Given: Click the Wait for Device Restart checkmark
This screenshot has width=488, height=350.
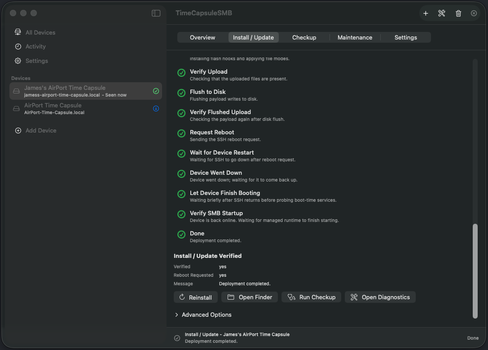Looking at the screenshot, I should pyautogui.click(x=181, y=154).
